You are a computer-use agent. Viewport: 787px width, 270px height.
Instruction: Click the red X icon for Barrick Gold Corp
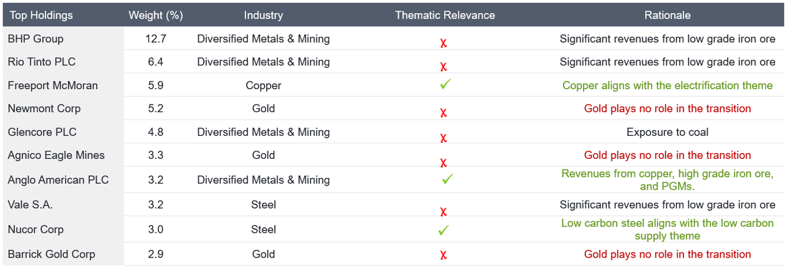(443, 255)
